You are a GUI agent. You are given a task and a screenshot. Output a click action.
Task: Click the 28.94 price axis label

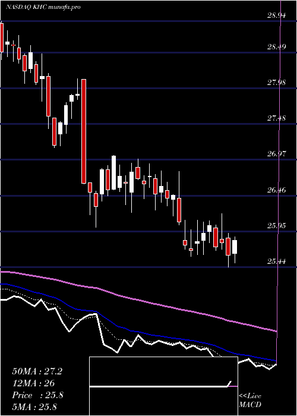click(277, 15)
